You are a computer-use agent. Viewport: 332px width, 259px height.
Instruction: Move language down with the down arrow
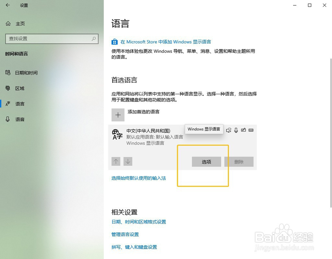(x=128, y=162)
